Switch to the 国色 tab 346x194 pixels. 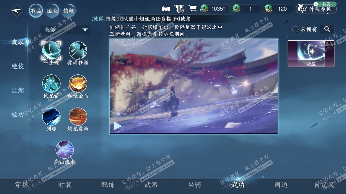[52, 11]
